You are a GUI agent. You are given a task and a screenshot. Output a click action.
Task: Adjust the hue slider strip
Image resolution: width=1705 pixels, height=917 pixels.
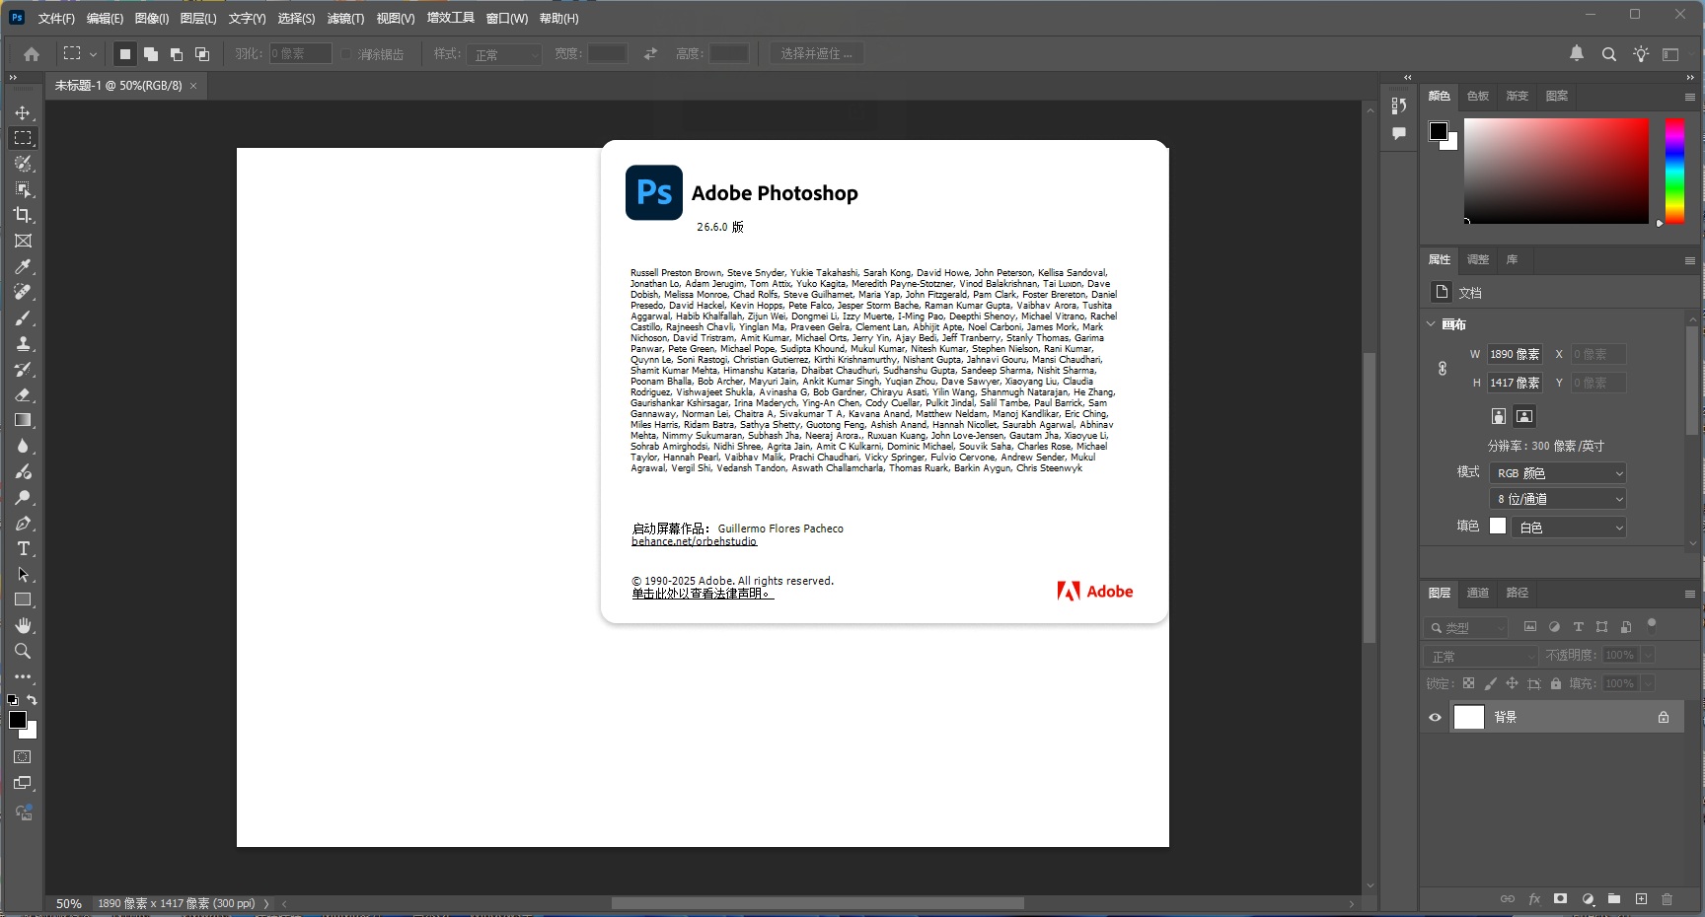point(1674,171)
